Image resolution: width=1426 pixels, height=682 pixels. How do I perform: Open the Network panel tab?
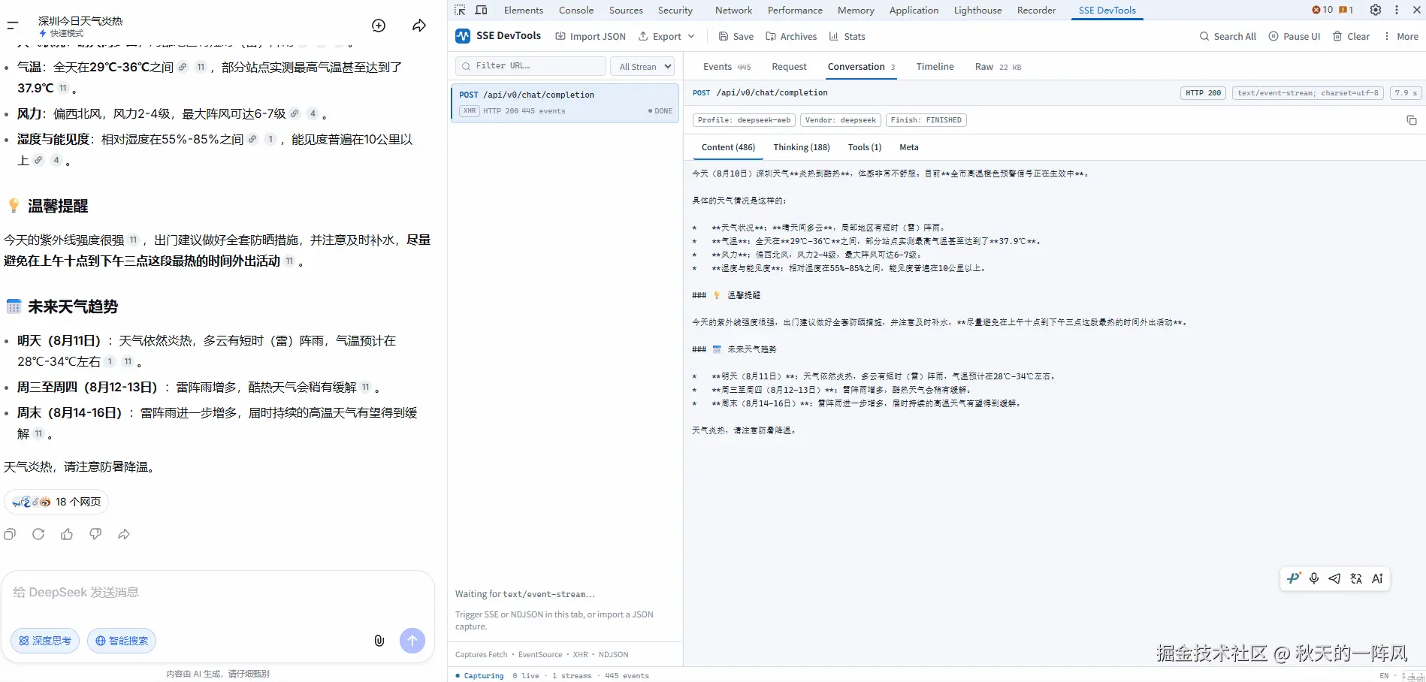click(734, 10)
